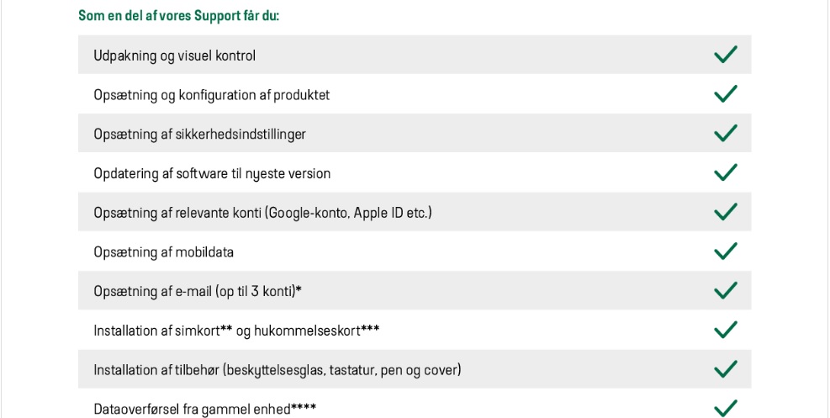830x418 pixels.
Task: Click the checkmark next to Opsætning af e-mail
Action: (725, 290)
